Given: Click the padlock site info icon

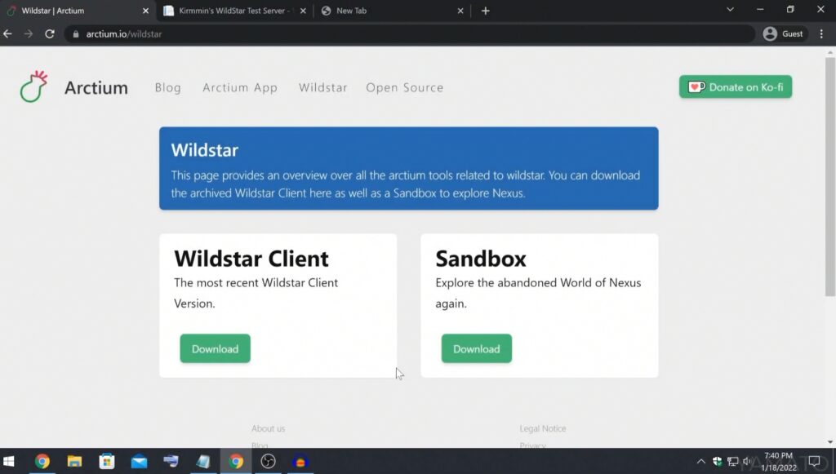Looking at the screenshot, I should click(x=76, y=34).
